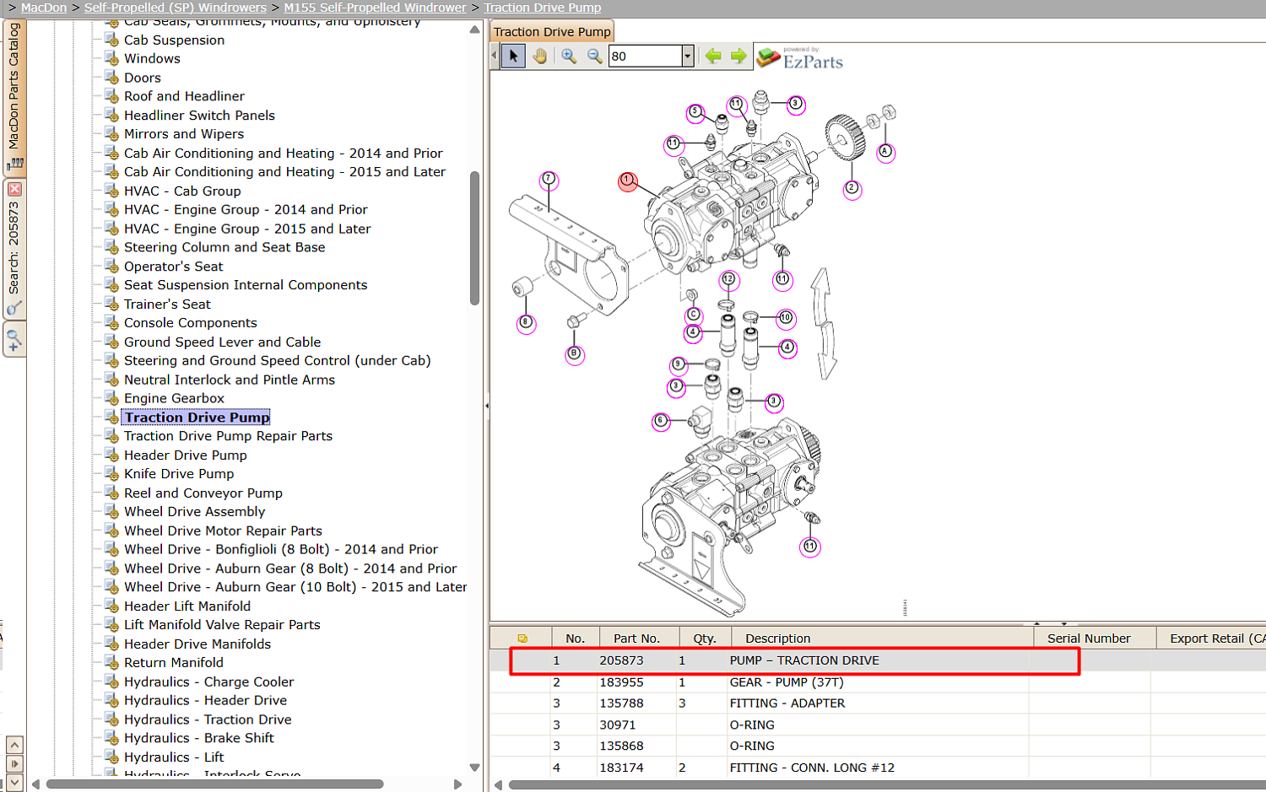Open Hydraulics - Charge Cooler
The height and width of the screenshot is (792, 1266).
coord(209,682)
